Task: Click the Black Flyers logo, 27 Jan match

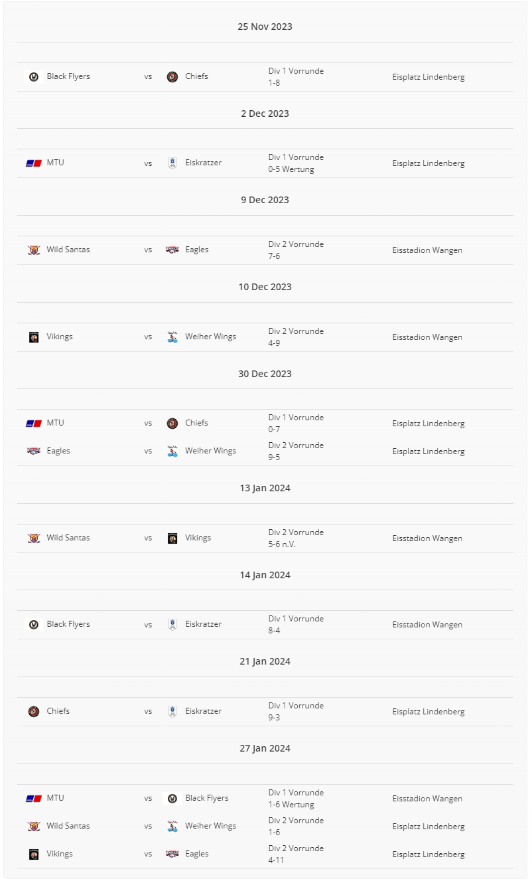Action: tap(172, 799)
